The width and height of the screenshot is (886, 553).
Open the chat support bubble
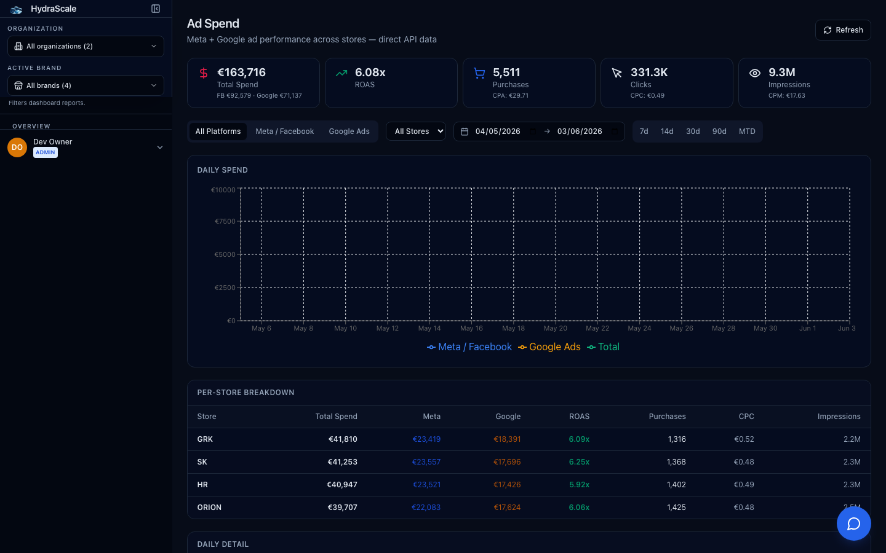853,524
